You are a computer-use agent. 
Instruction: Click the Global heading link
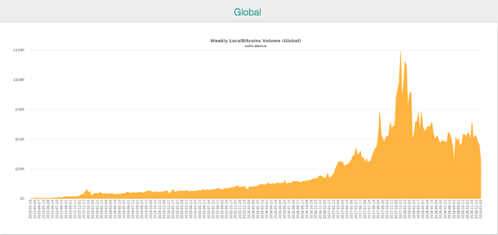click(248, 12)
